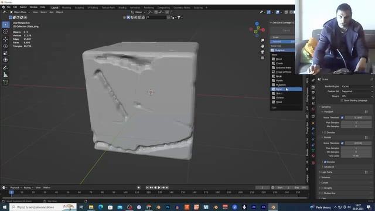
Task: Open the Device CPU dropdown
Action: (357, 96)
